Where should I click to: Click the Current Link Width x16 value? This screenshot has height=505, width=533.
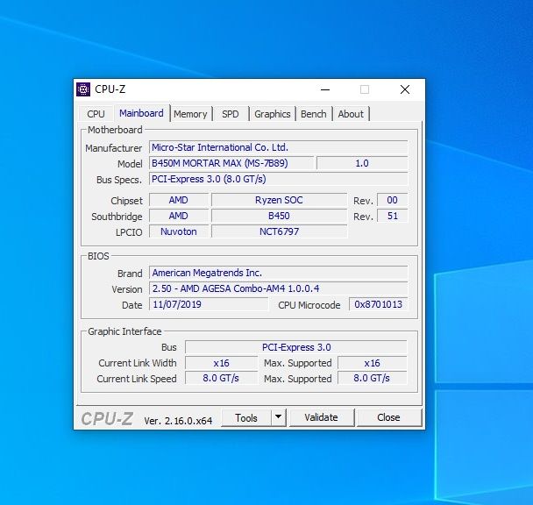point(221,363)
